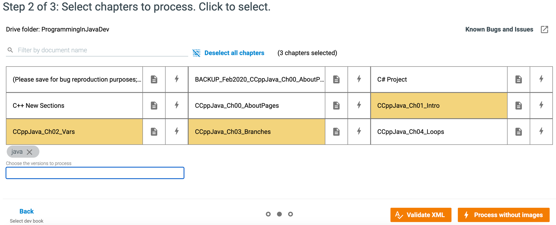Click the third pagination dot

tap(291, 214)
